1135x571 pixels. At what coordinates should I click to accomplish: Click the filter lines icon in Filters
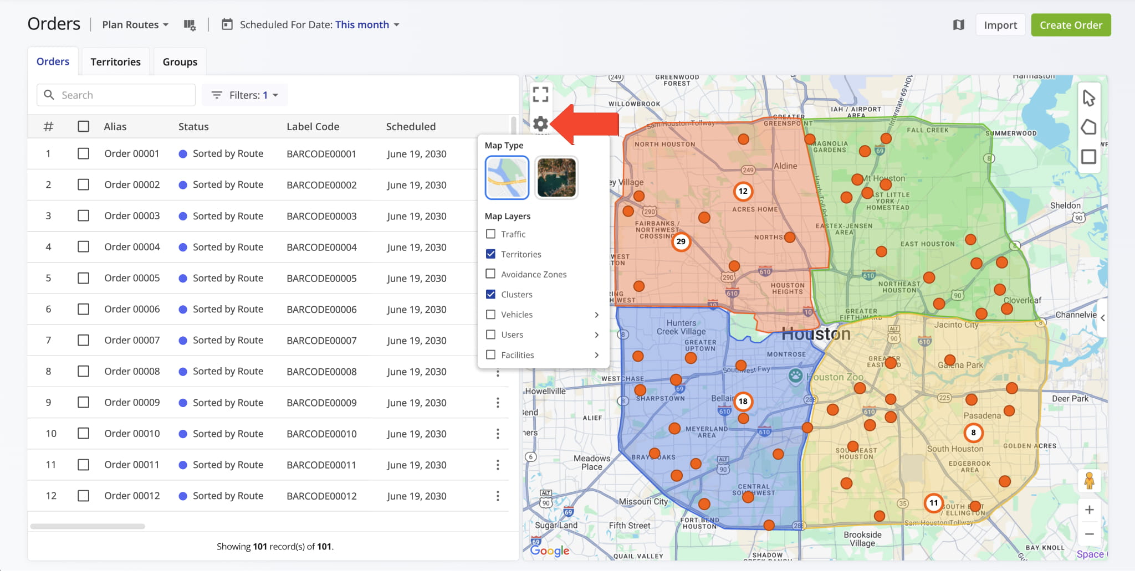217,95
